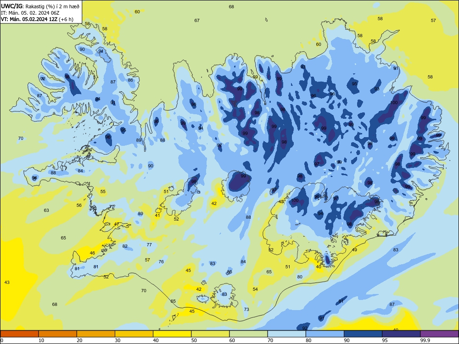459x344 pixels.
Task: Select the 80–90 medium blue legend swatch
Action: pos(325,334)
